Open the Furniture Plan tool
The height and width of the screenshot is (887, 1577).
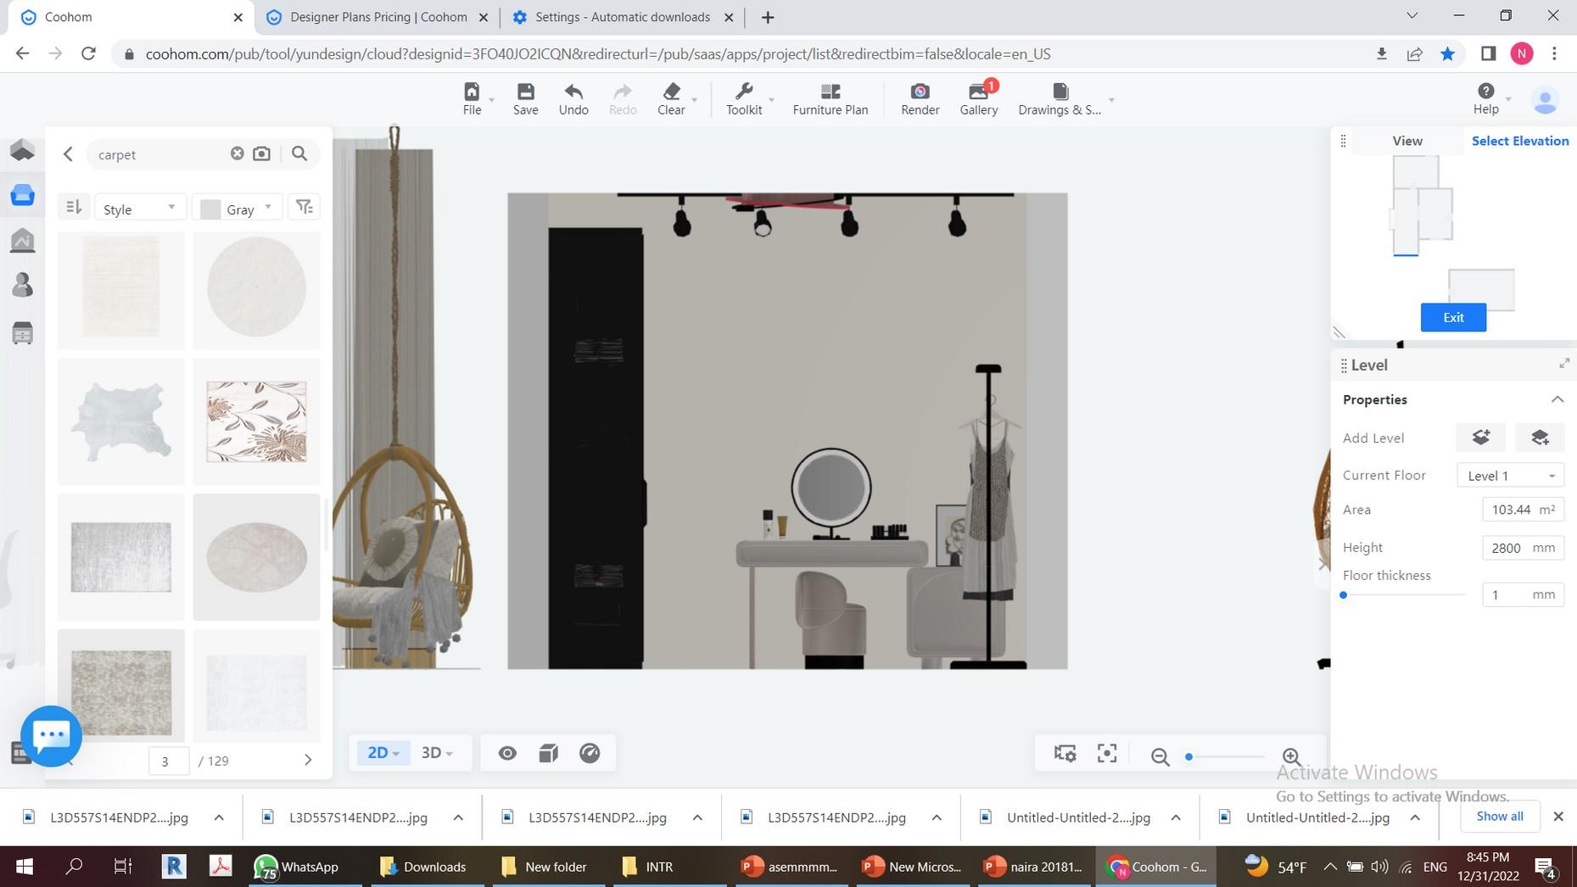[830, 98]
